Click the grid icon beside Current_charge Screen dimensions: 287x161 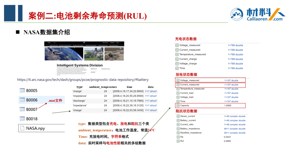click(177, 59)
